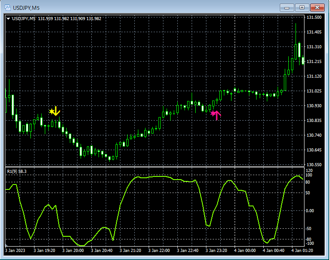The image size is (330, 260).
Task: Close the USDJPY,M5 chart window
Action: [317, 7]
